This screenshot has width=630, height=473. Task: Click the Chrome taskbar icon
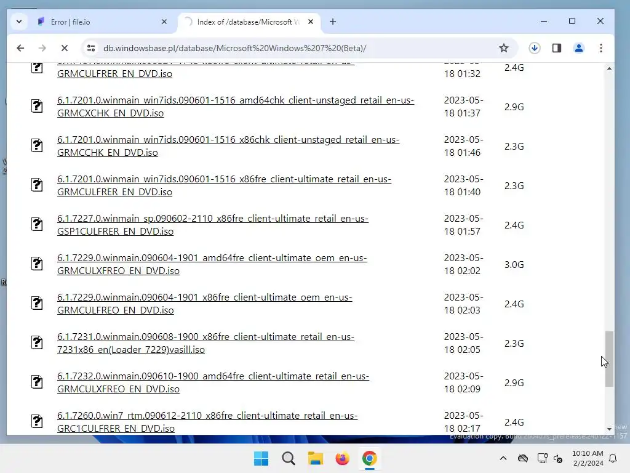[x=369, y=458]
